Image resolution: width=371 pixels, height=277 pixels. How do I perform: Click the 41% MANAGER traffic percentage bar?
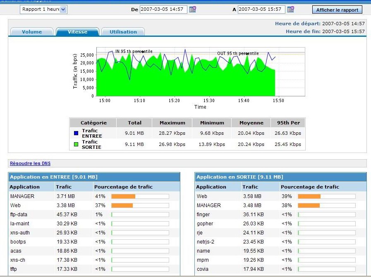tap(140, 196)
